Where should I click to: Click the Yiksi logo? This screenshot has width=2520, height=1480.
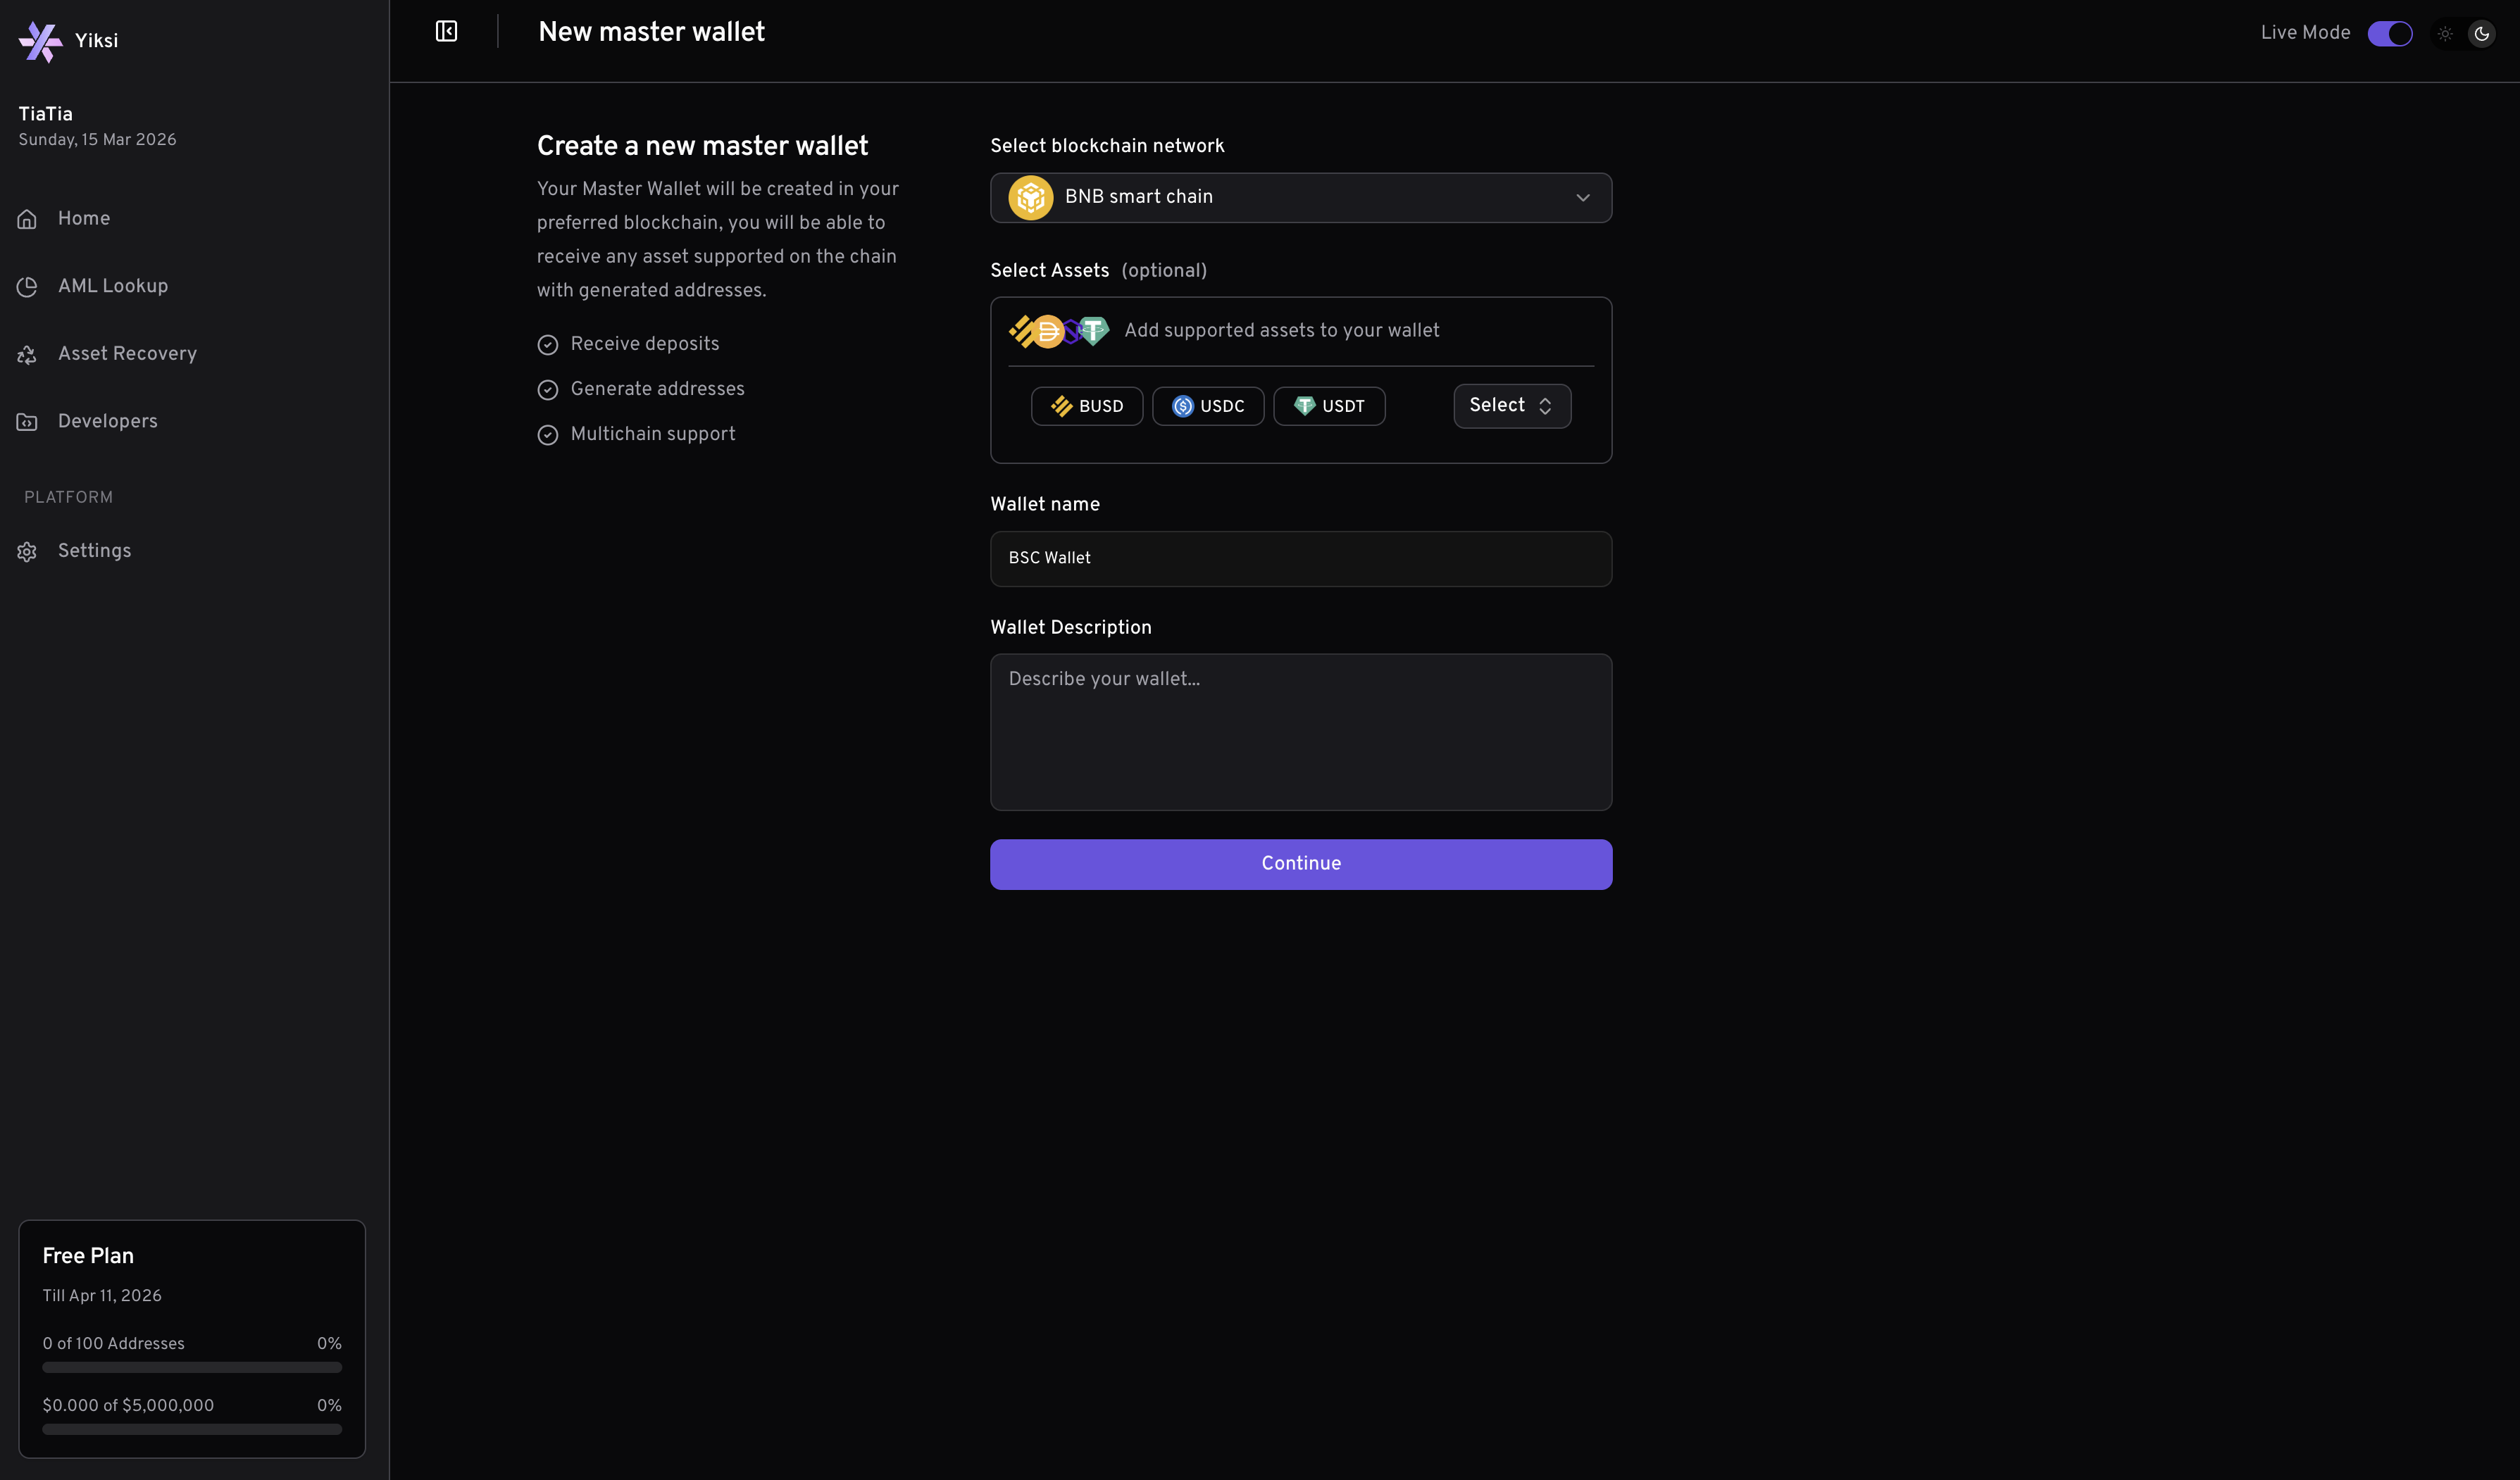pos(41,41)
